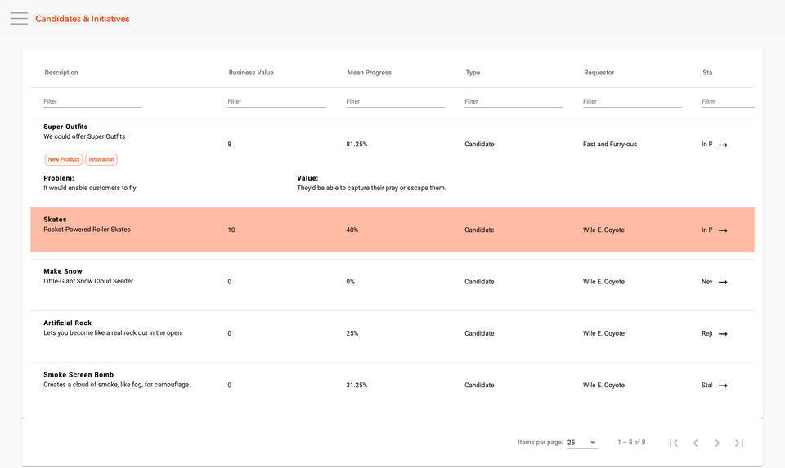The height and width of the screenshot is (468, 785).
Task: Click arrow icon in Super Outfits row
Action: [x=723, y=145]
